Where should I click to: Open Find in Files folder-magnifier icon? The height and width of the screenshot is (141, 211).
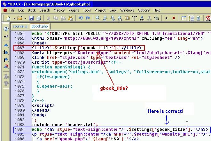pos(127,18)
